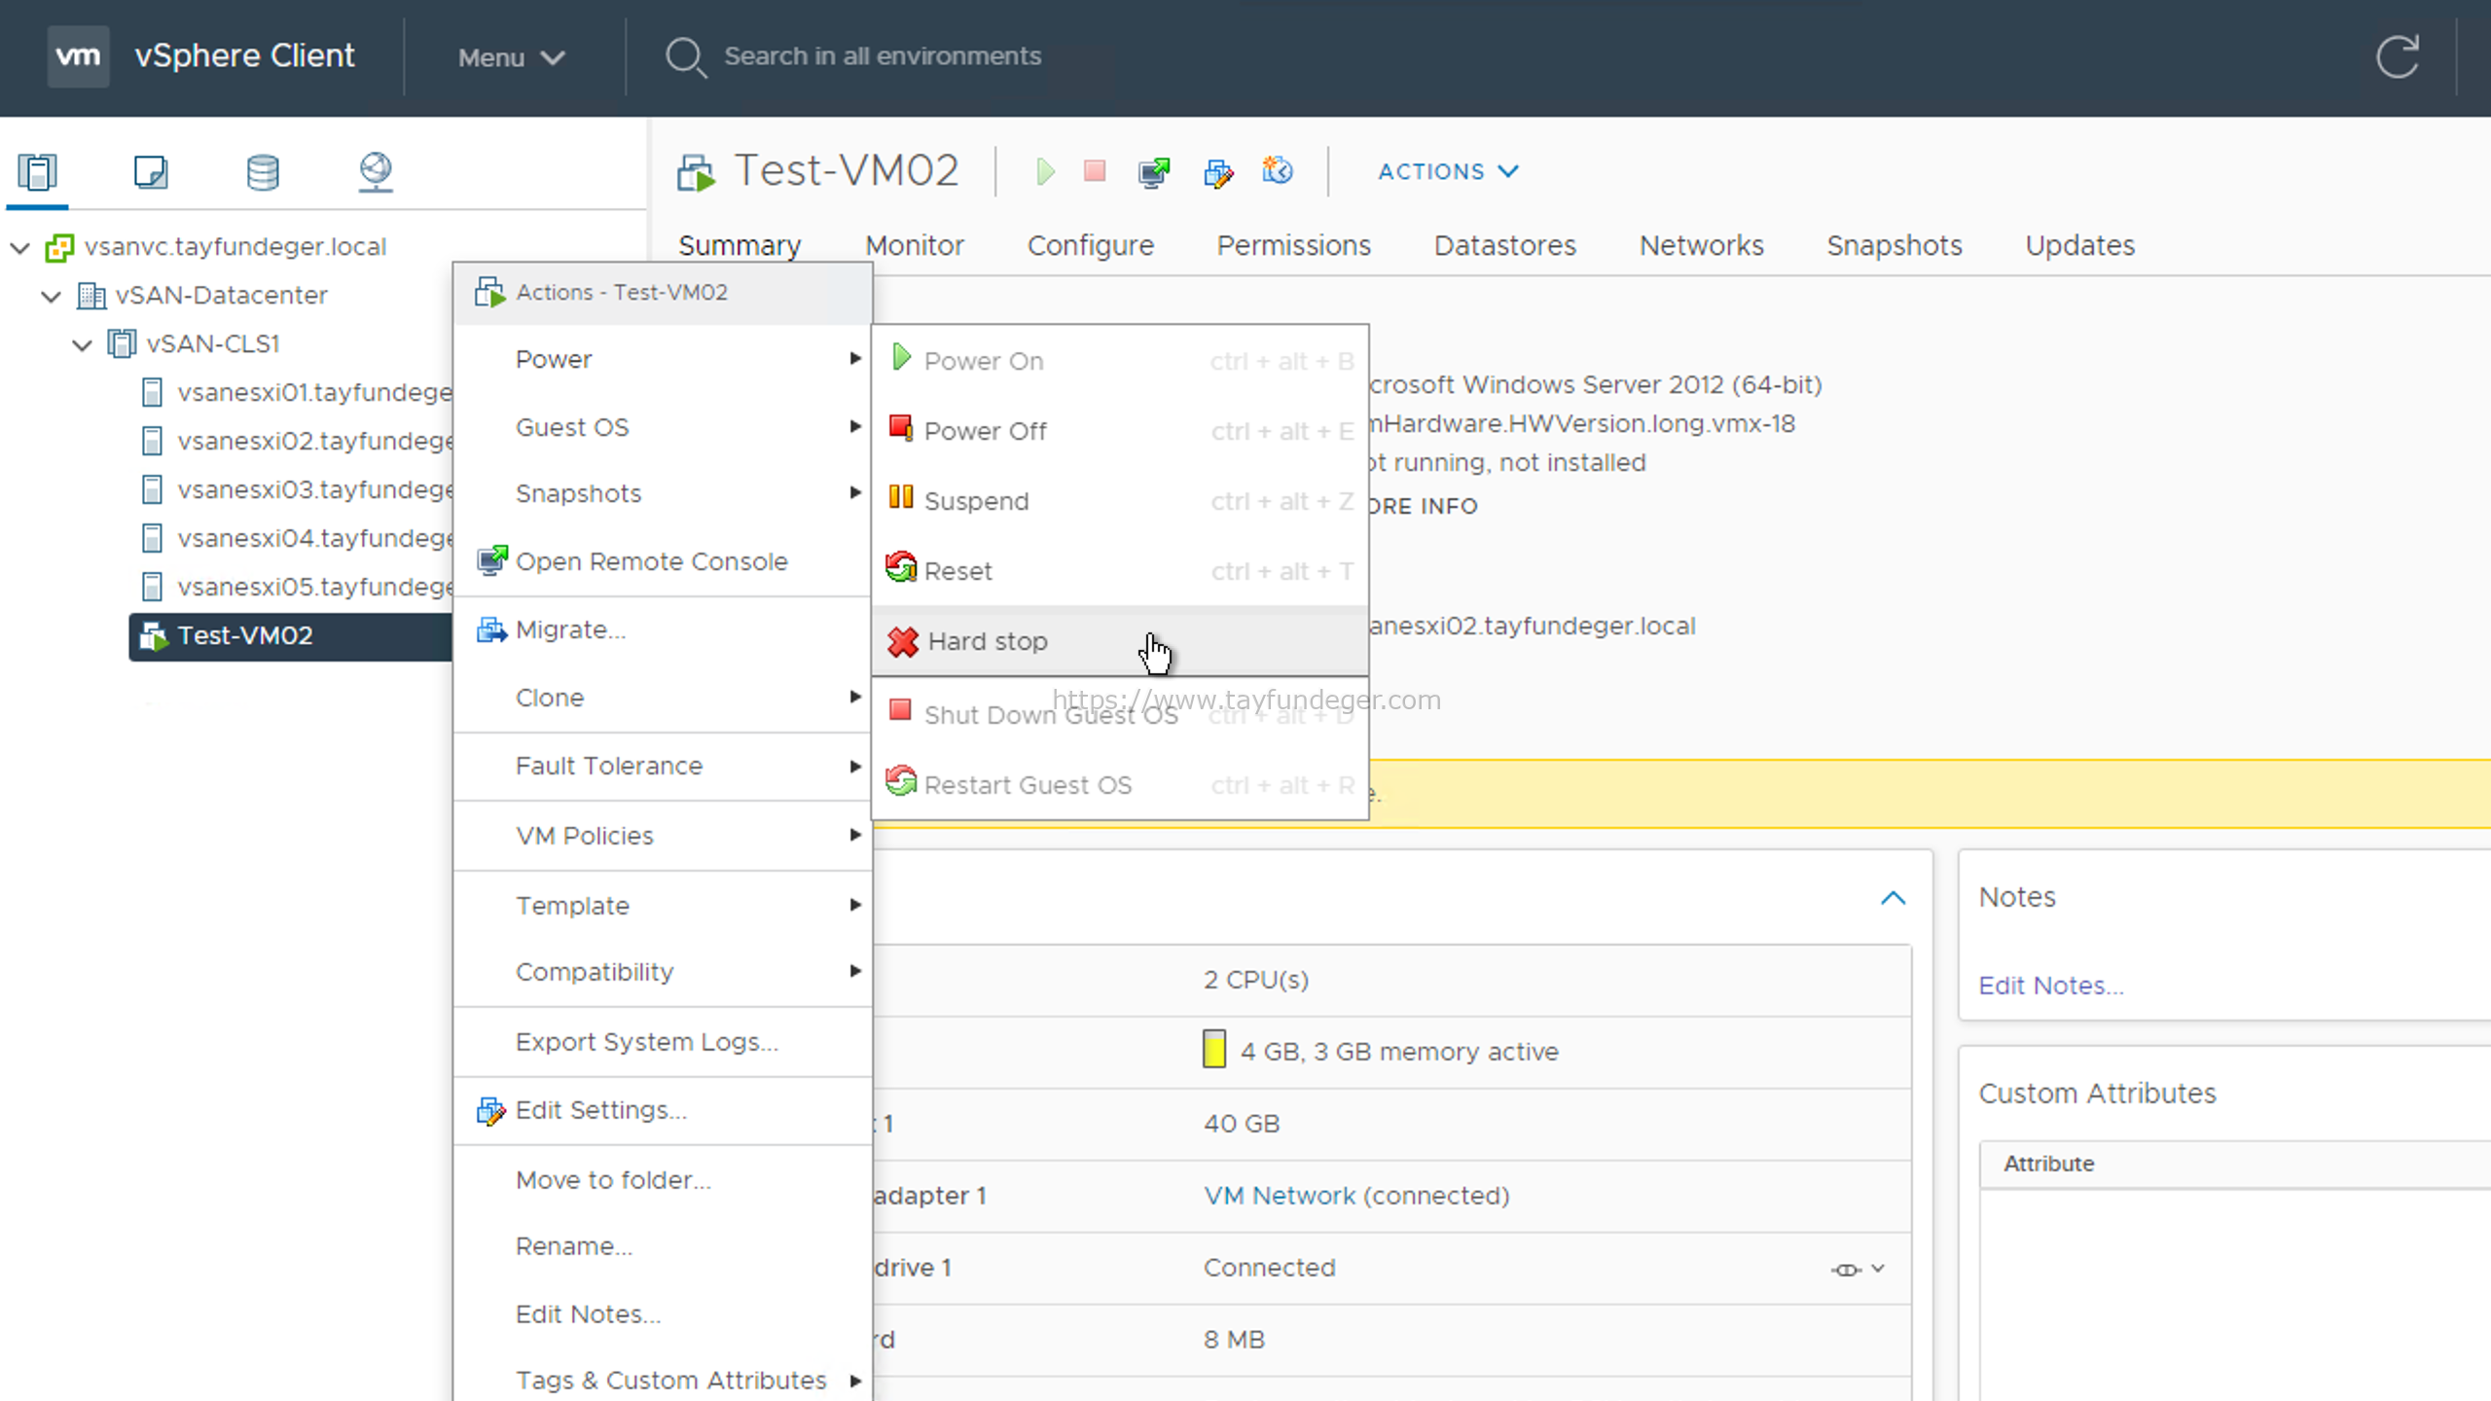Switch to the Snapshots tab
Screen dimensions: 2491x1401
click(1894, 245)
